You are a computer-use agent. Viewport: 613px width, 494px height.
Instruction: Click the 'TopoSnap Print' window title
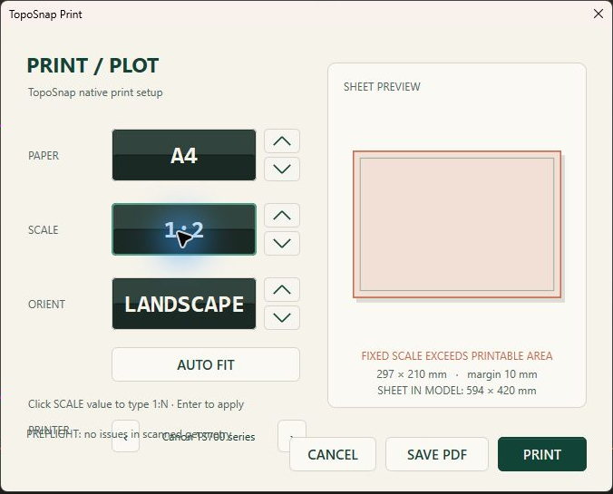tap(45, 15)
